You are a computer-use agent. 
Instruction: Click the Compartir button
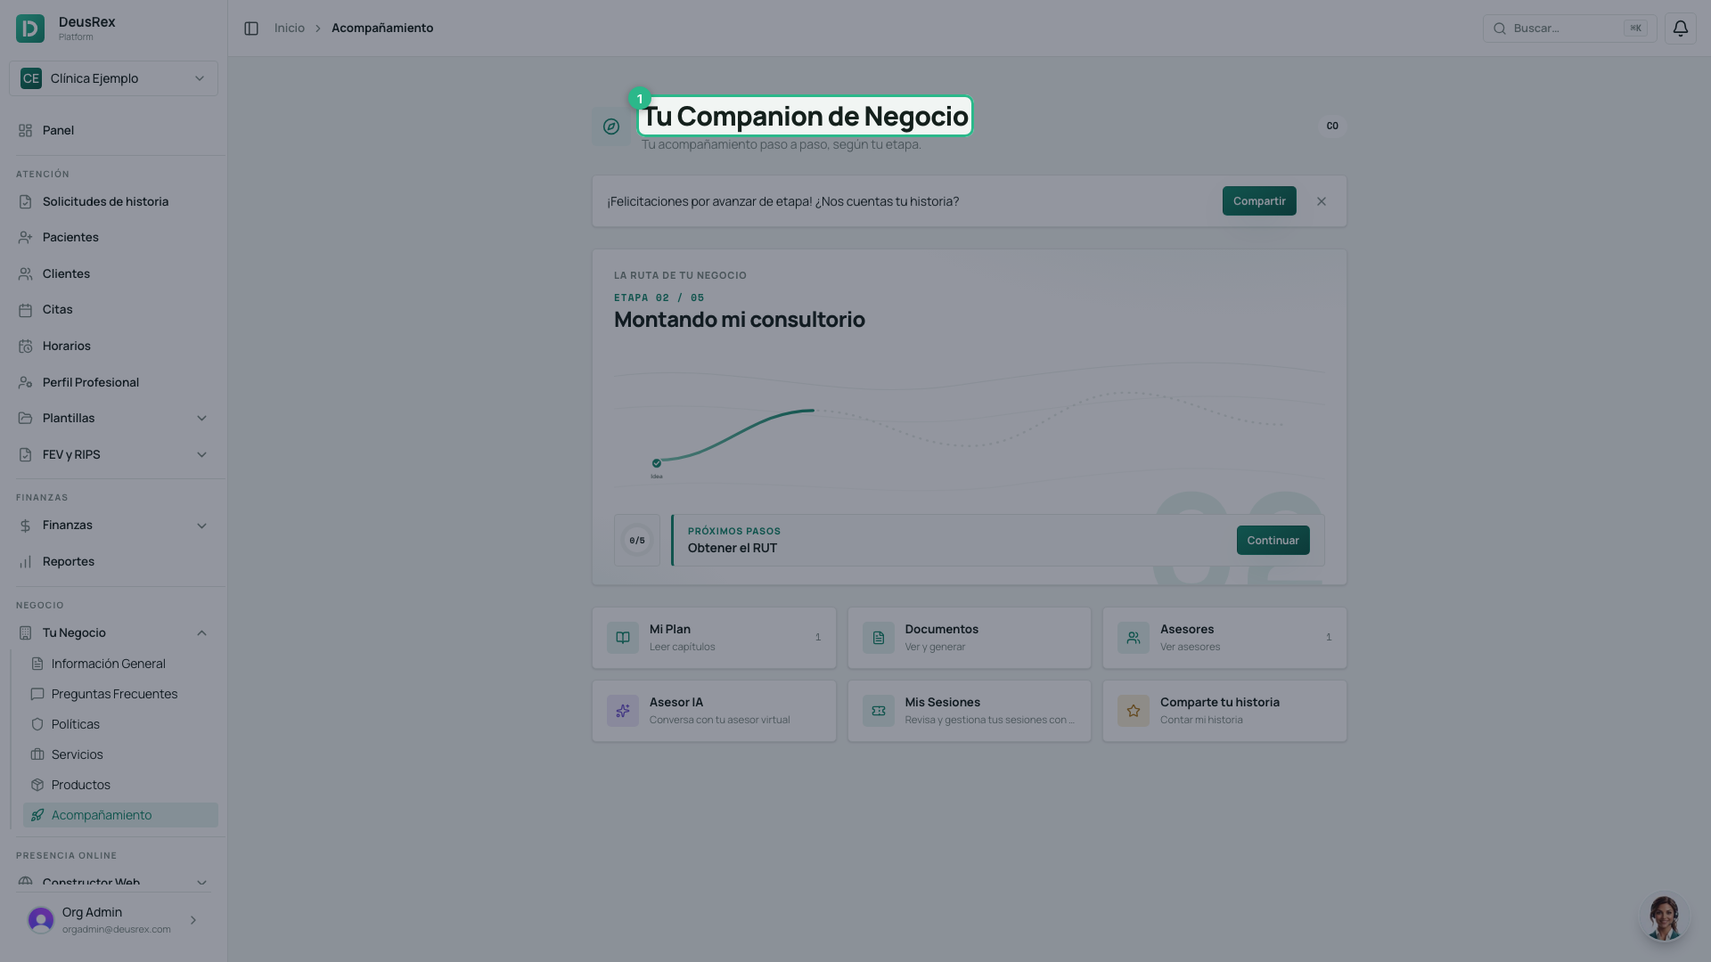point(1259,201)
